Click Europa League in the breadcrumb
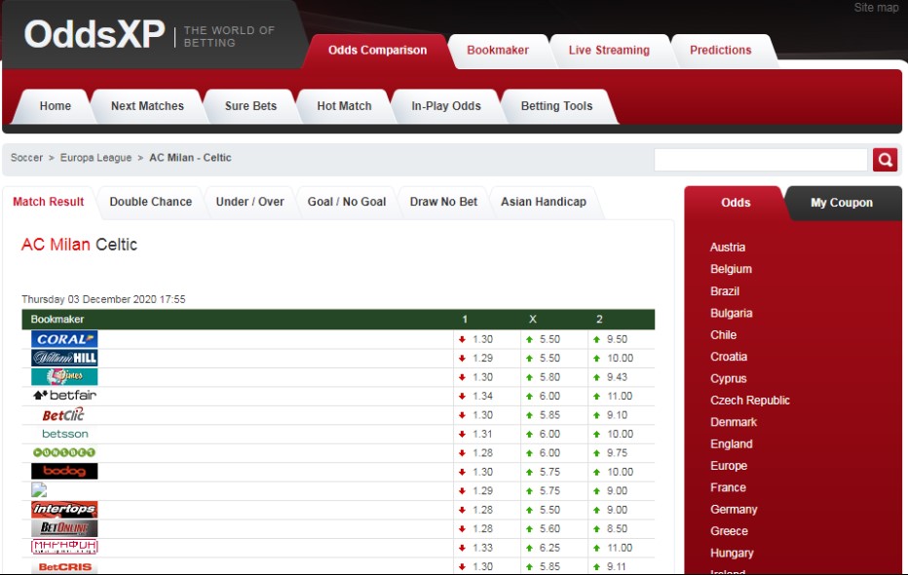Screen dimensions: 908x575 [x=95, y=158]
